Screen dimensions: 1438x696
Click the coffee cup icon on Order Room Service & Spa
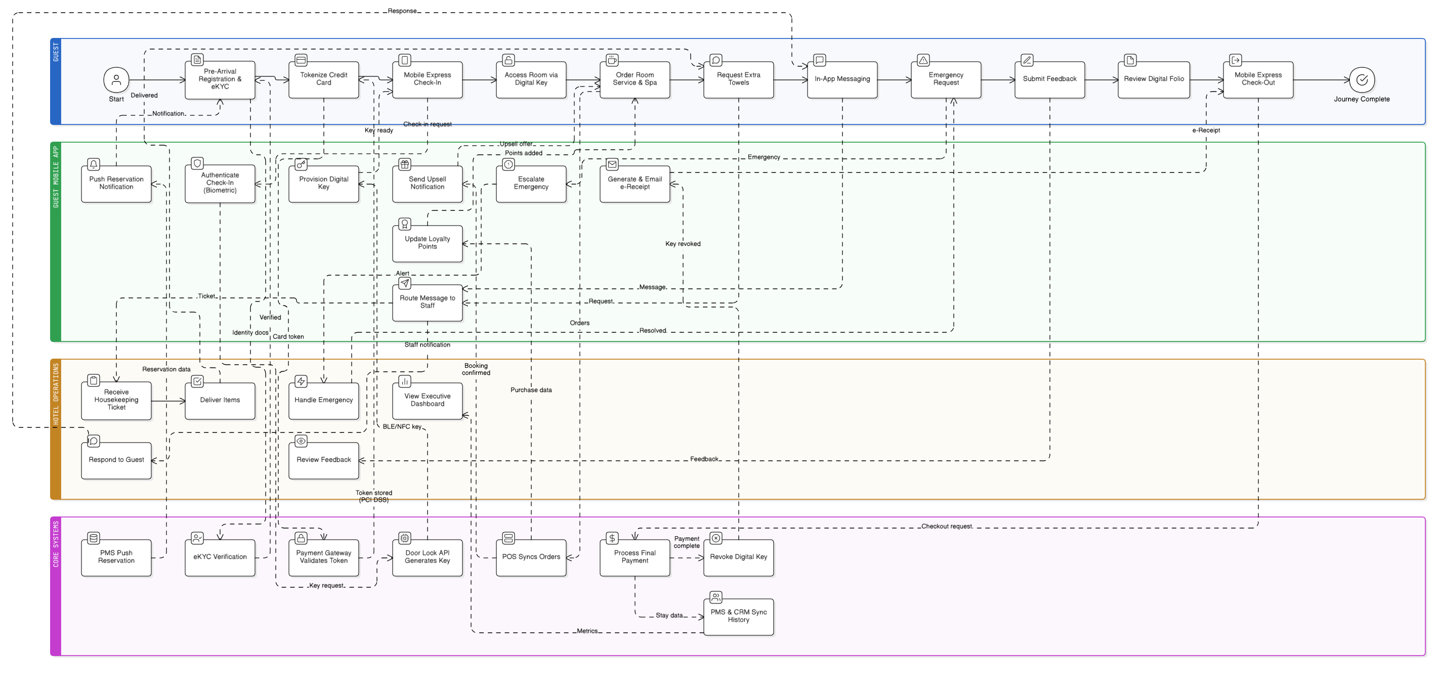612,61
